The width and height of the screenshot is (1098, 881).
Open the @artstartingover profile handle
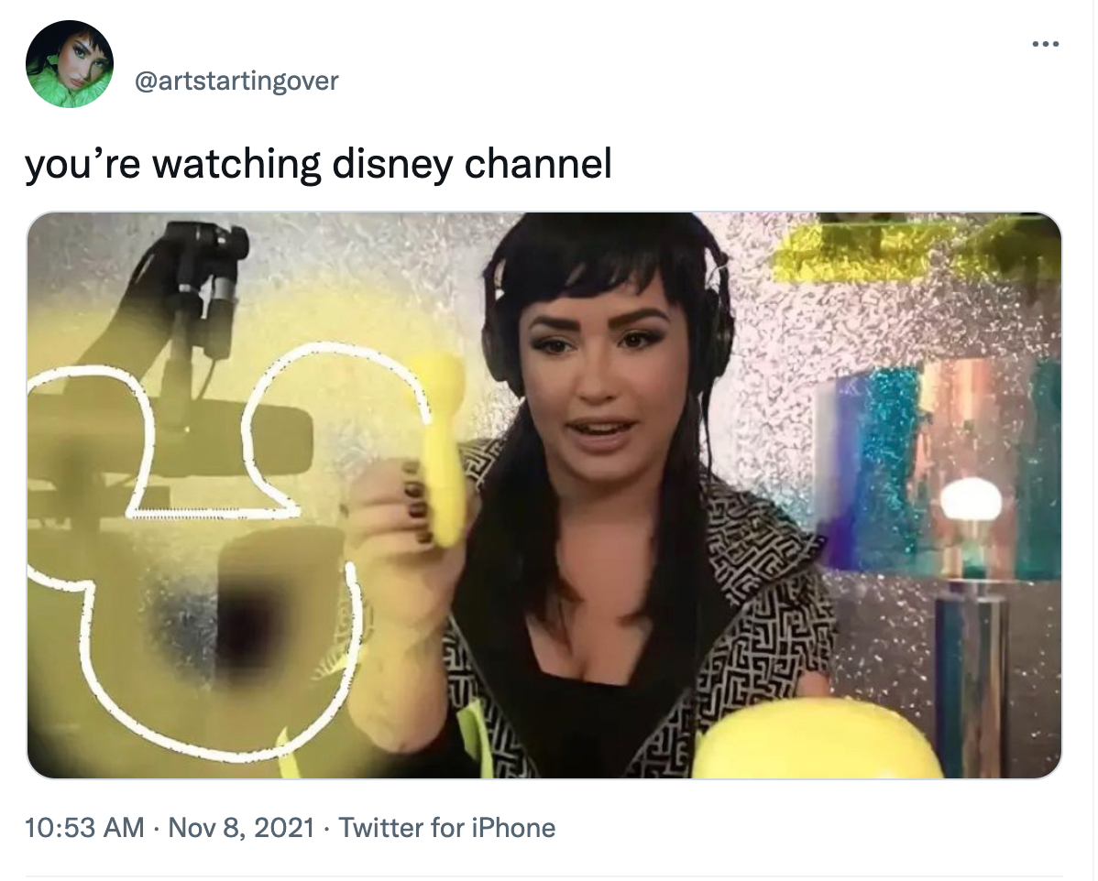pyautogui.click(x=236, y=82)
